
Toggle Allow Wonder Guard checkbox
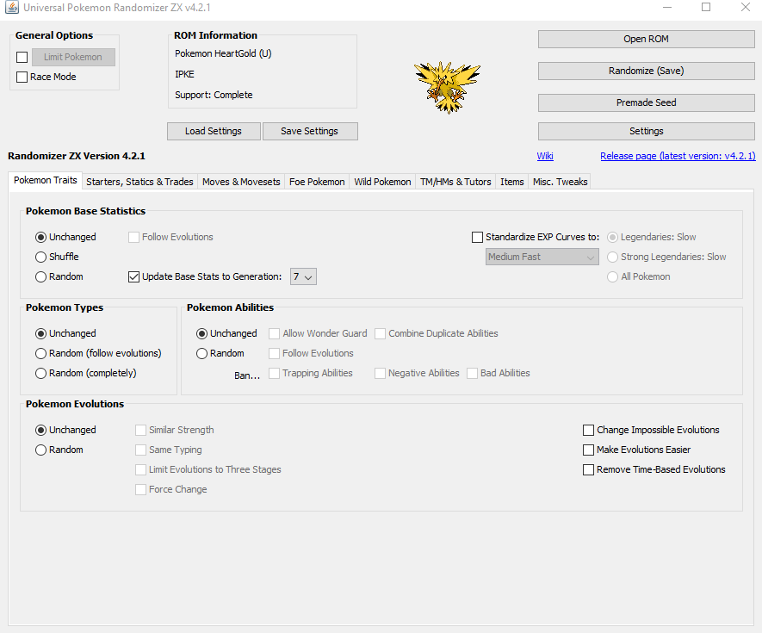pyautogui.click(x=274, y=333)
